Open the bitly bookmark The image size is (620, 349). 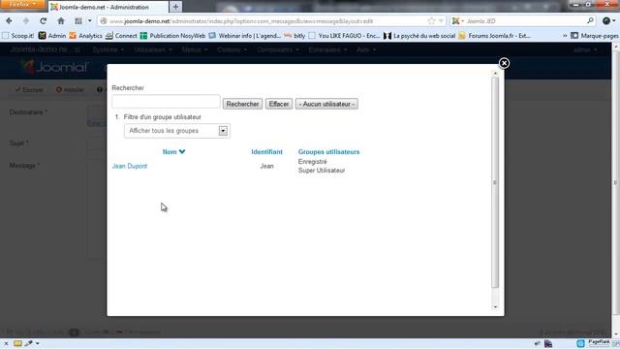coord(294,36)
